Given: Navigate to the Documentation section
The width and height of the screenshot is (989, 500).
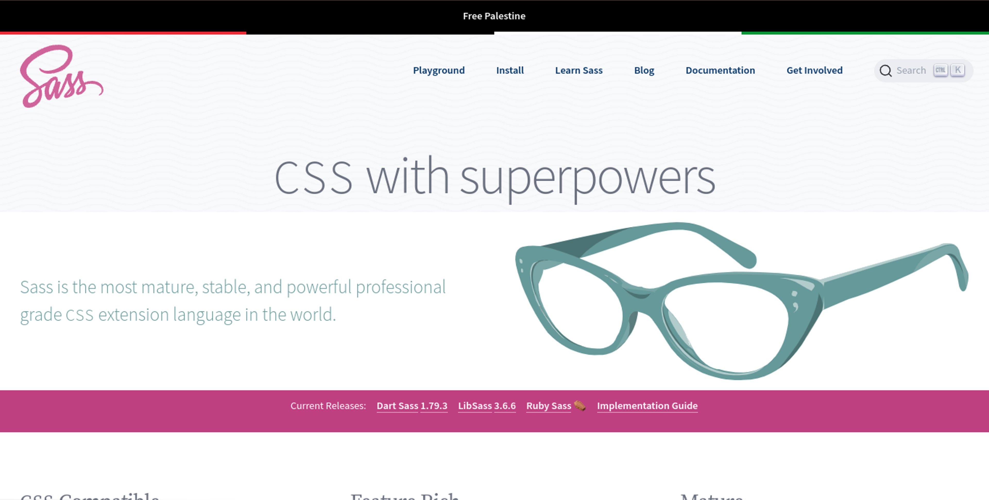Looking at the screenshot, I should 720,70.
